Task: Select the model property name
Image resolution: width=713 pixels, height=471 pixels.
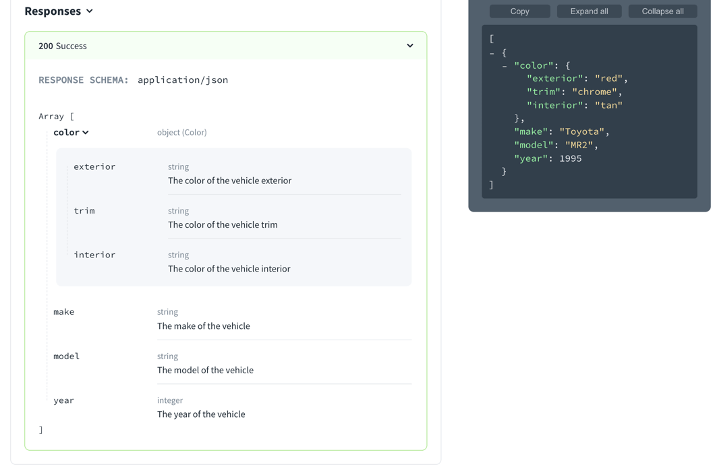Action: pos(66,356)
